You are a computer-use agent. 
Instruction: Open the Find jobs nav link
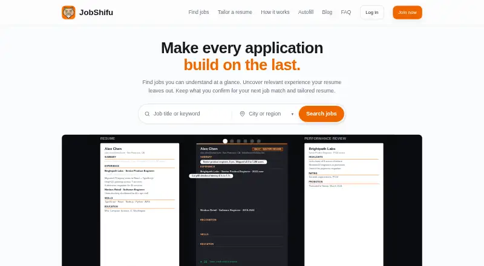(x=198, y=12)
